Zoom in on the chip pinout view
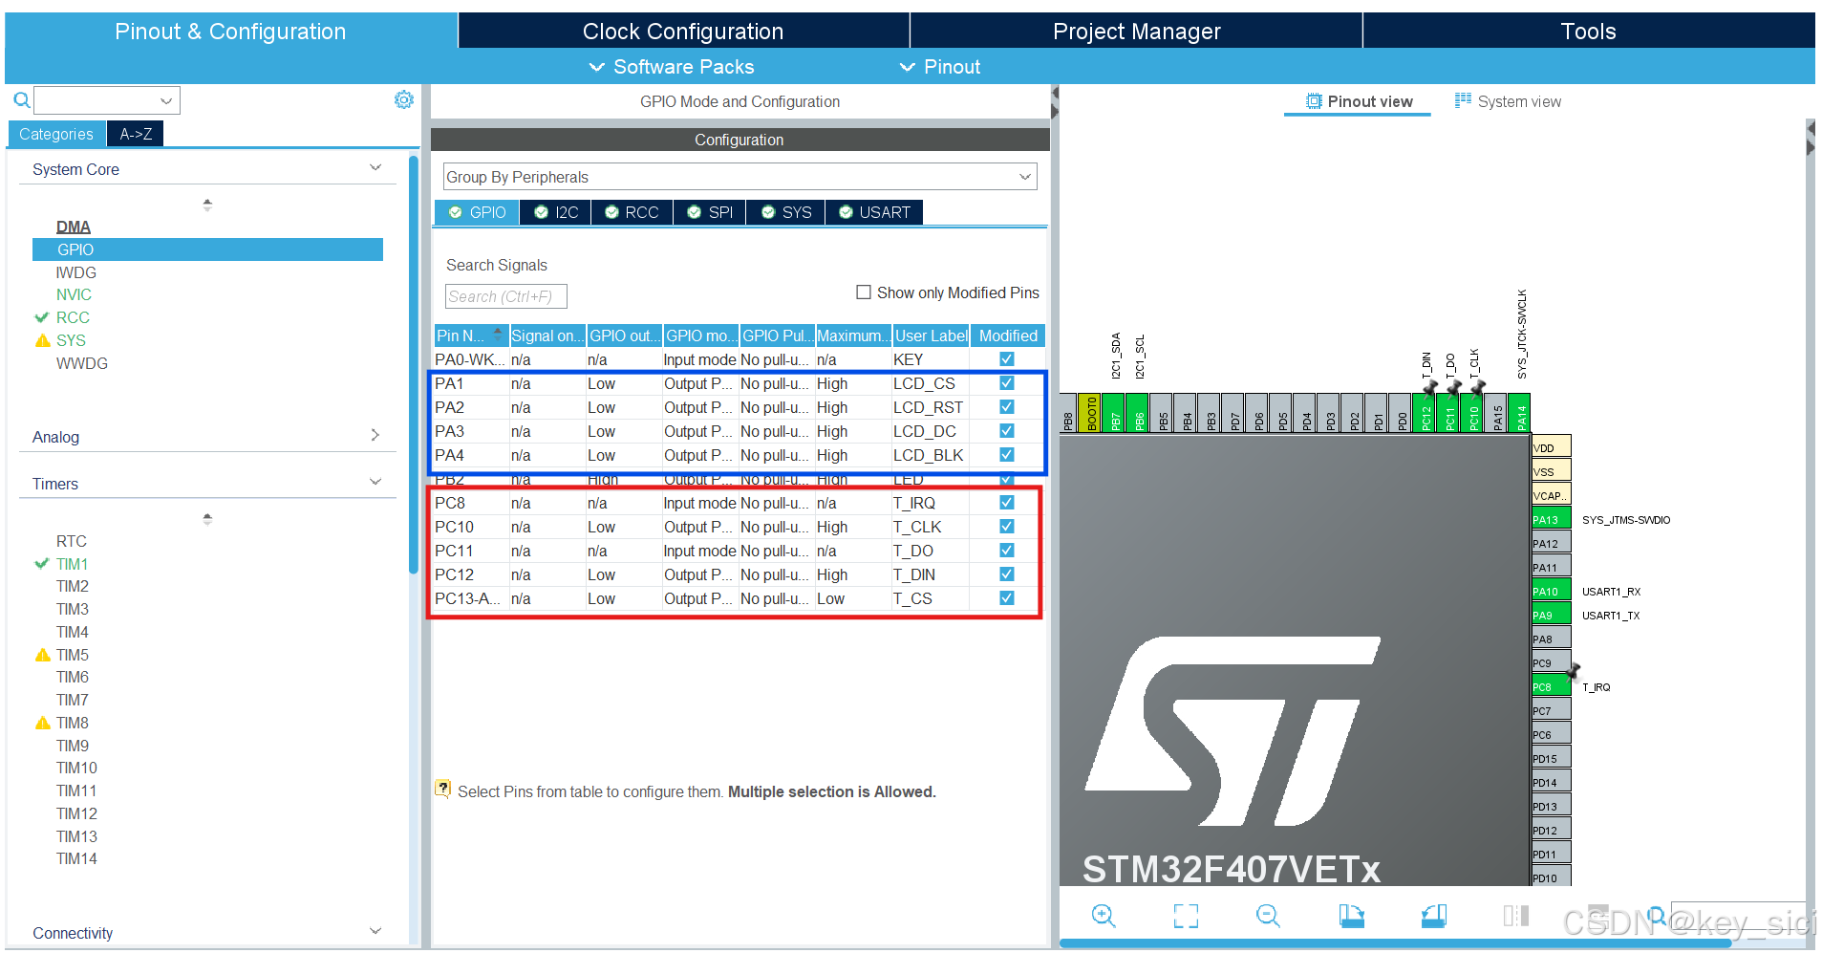Image resolution: width=1822 pixels, height=953 pixels. coord(1103,916)
